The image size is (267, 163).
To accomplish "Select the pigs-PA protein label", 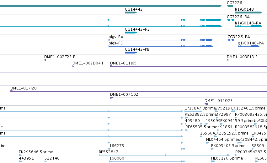I will click(x=116, y=37).
